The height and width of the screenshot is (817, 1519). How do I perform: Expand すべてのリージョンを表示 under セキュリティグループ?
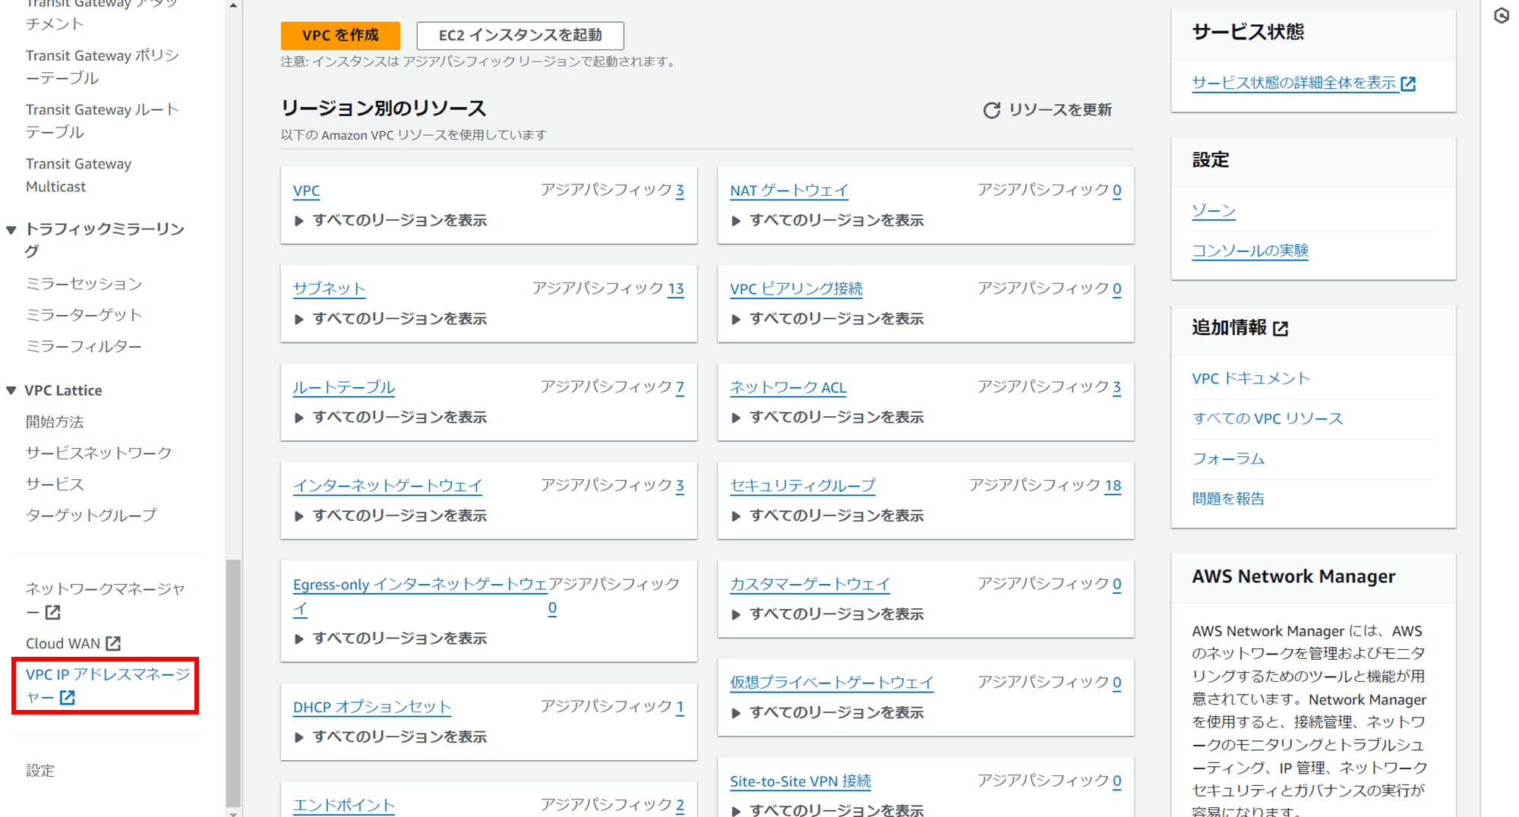[827, 516]
